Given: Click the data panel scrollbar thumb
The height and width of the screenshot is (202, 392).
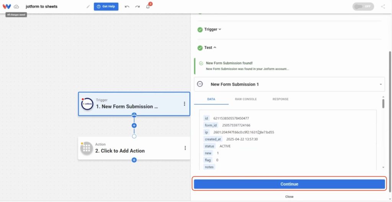Looking at the screenshot, I should click(383, 103).
